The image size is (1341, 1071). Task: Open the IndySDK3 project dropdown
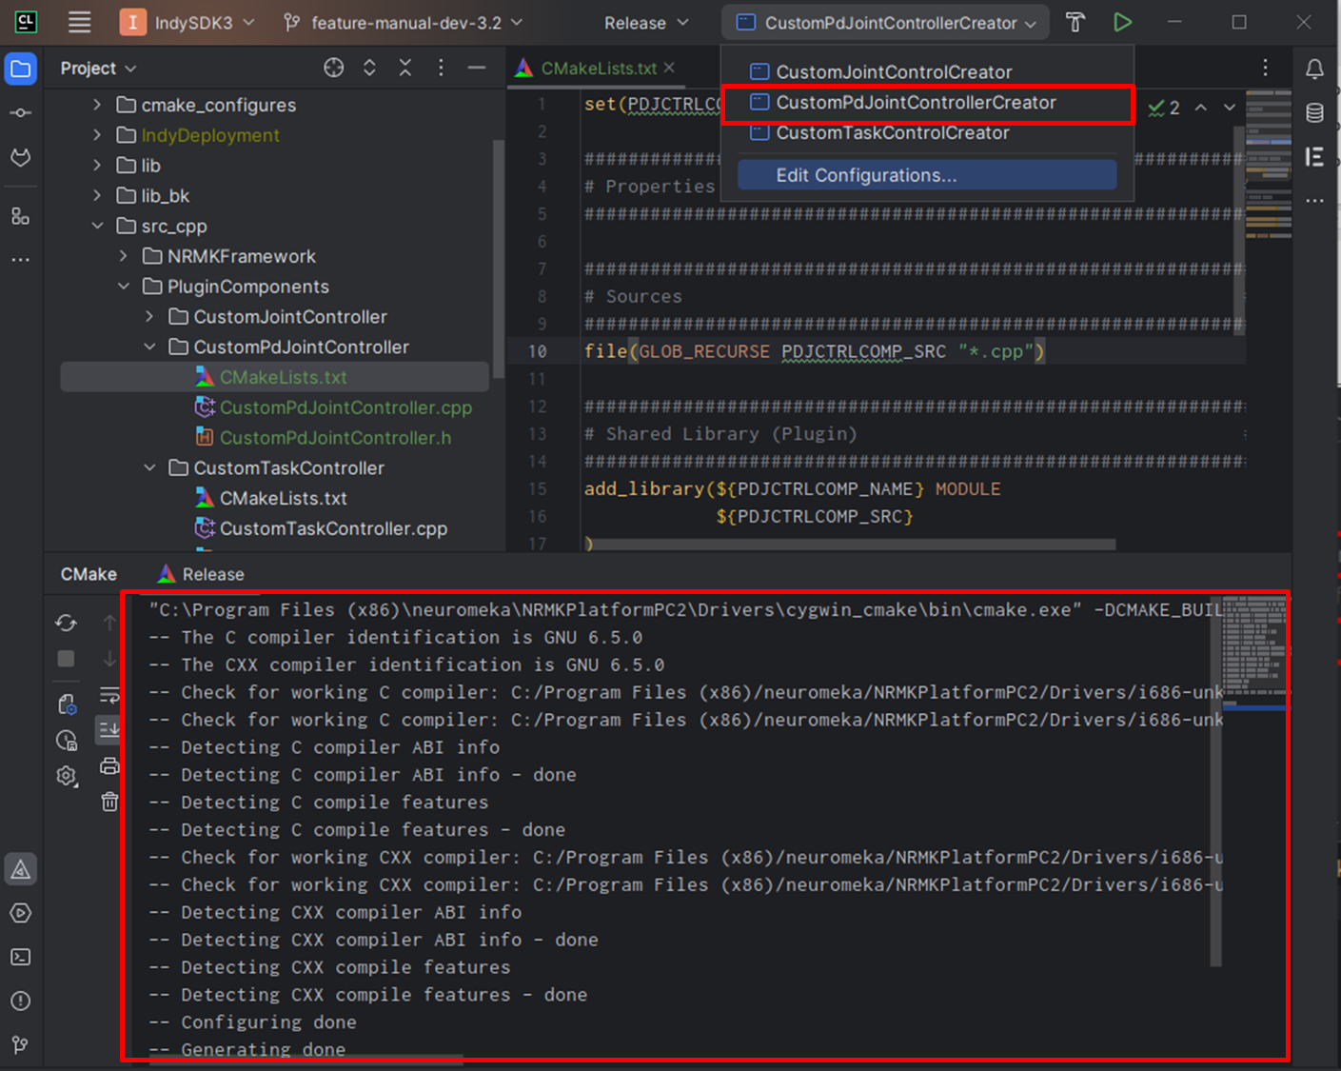187,22
